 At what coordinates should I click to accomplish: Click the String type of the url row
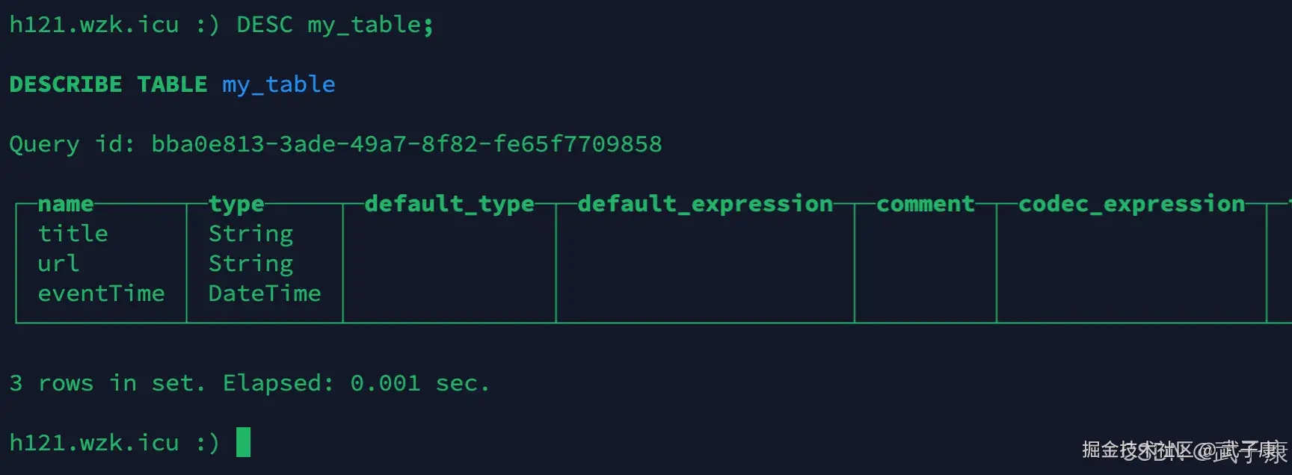(x=250, y=264)
